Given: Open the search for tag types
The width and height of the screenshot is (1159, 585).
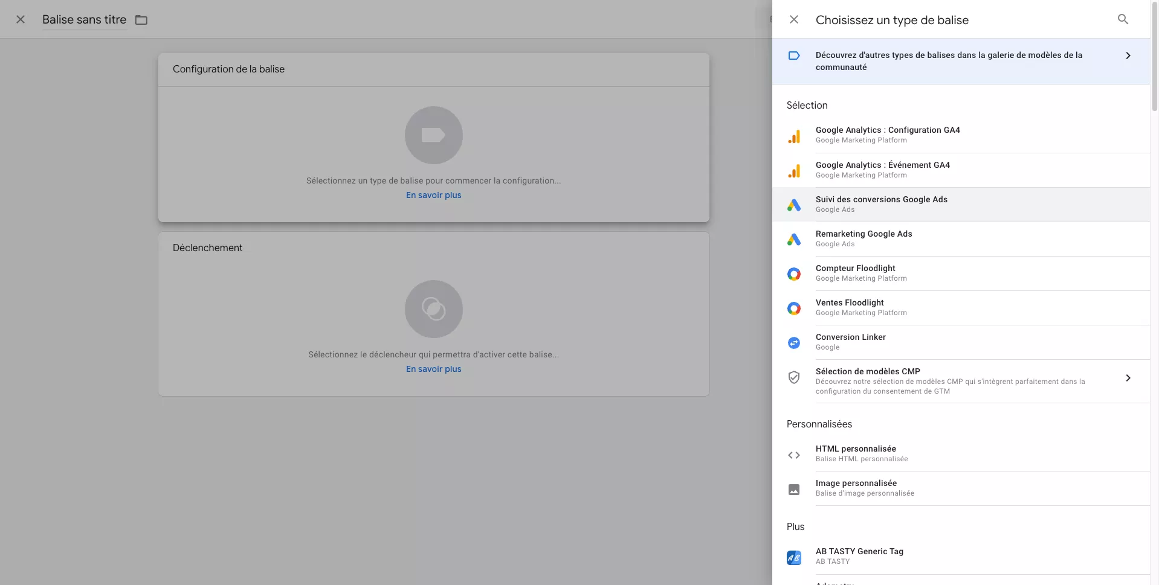Looking at the screenshot, I should (x=1123, y=19).
